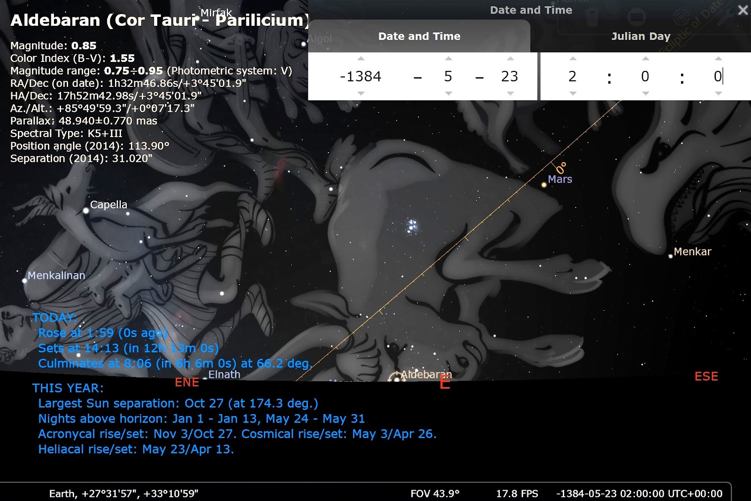The image size is (751, 501).
Task: Click the 'Culminates at 8:06' line
Action: [175, 363]
